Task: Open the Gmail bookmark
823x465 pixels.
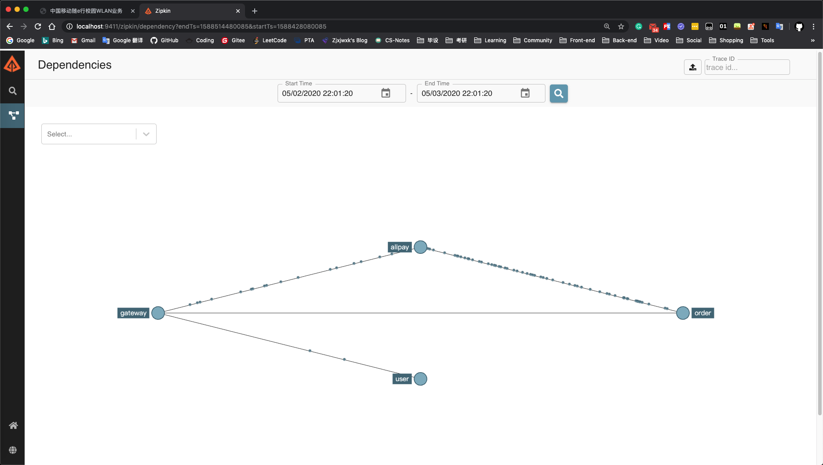Action: [x=83, y=40]
